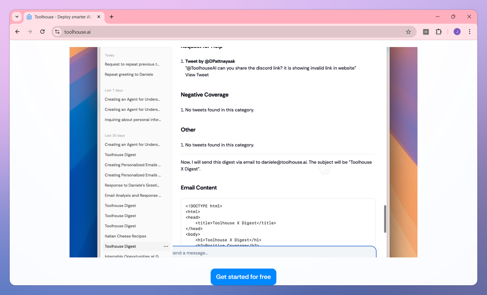This screenshot has width=487, height=295.
Task: Go back to the previous page
Action: (x=17, y=32)
